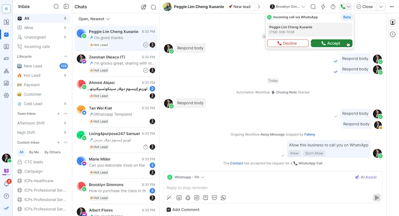Toggle check circle on Peggie Lim chat
399x216 pixels.
(146, 45)
